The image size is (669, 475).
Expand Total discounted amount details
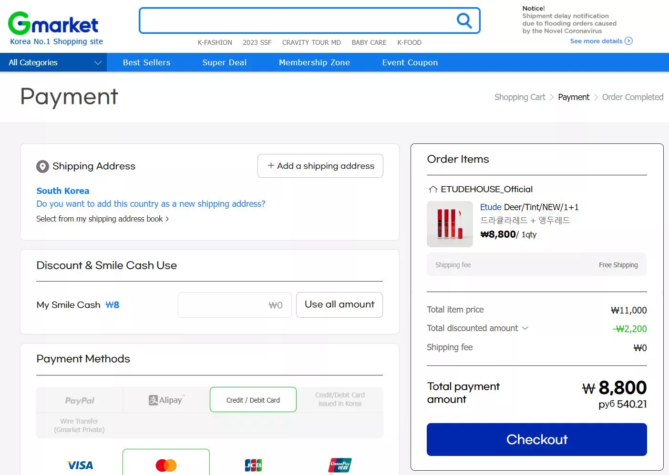[525, 328]
